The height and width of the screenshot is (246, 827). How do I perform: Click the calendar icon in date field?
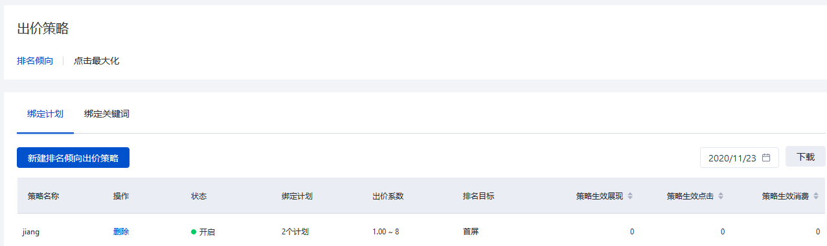(766, 158)
